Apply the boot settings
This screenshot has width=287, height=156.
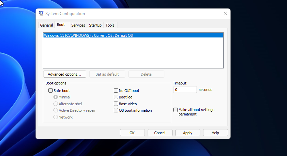pos(188,133)
